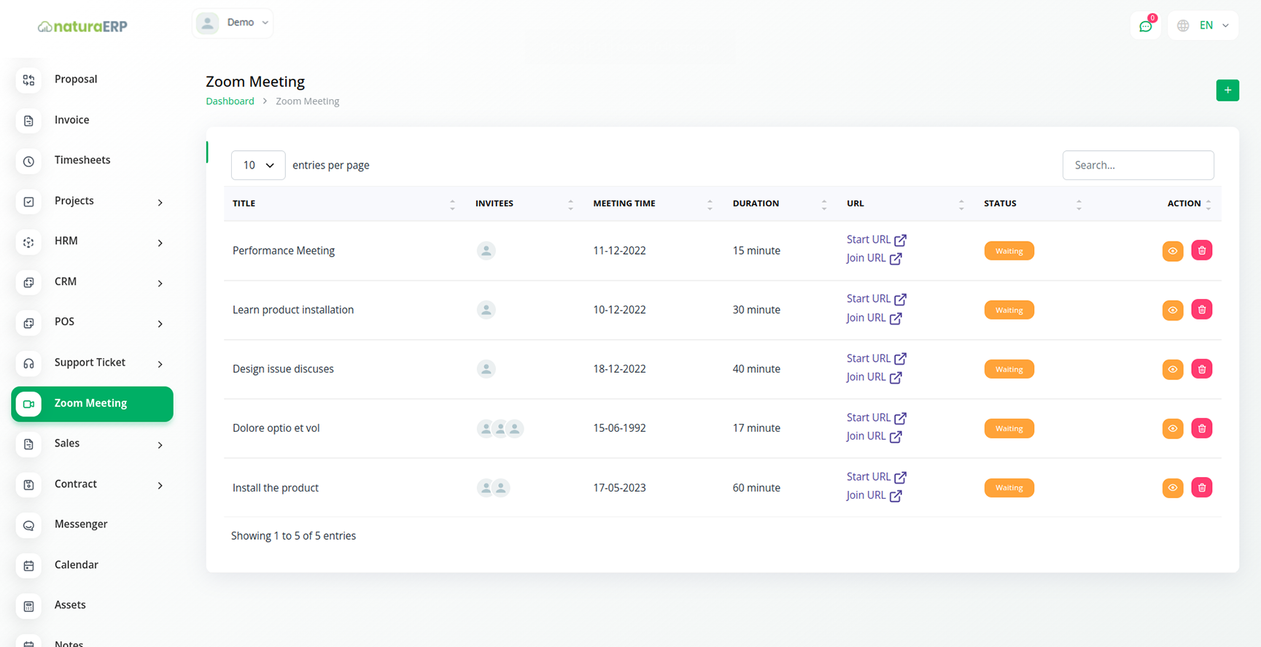Open the entries per page dropdown
Screen dimensions: 1261x647
258,166
